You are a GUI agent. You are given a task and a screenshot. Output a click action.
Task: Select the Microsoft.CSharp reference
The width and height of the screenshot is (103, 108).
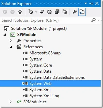pyautogui.click(x=45, y=53)
